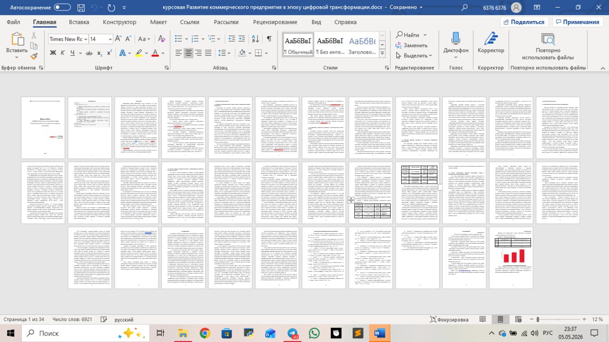Expand the bullet list dropdown arrow
The image size is (609, 342).
187,39
